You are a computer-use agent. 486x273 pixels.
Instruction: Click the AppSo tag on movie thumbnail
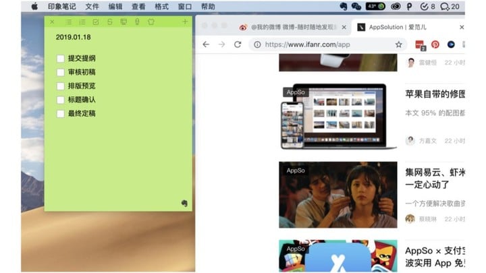click(296, 171)
